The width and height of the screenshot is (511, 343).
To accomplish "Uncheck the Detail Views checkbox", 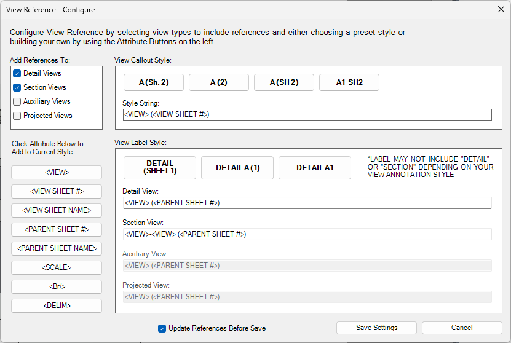I will click(x=17, y=73).
